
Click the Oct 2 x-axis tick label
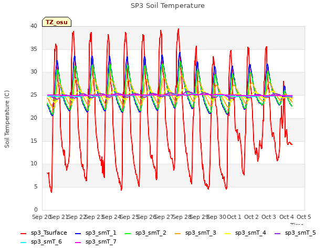[x=251, y=217]
